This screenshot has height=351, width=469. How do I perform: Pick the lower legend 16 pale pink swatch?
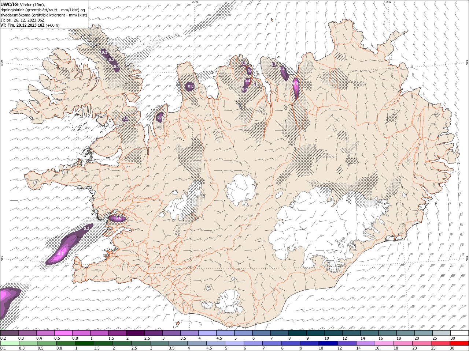(385, 343)
